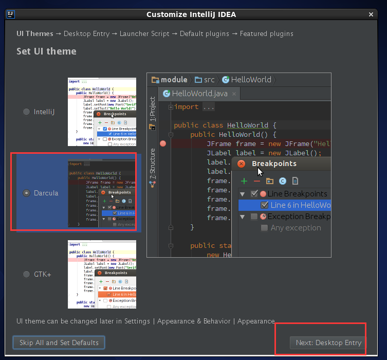This screenshot has width=387, height=360.
Task: Select the IntelliJ theme radio button
Action: (x=26, y=112)
